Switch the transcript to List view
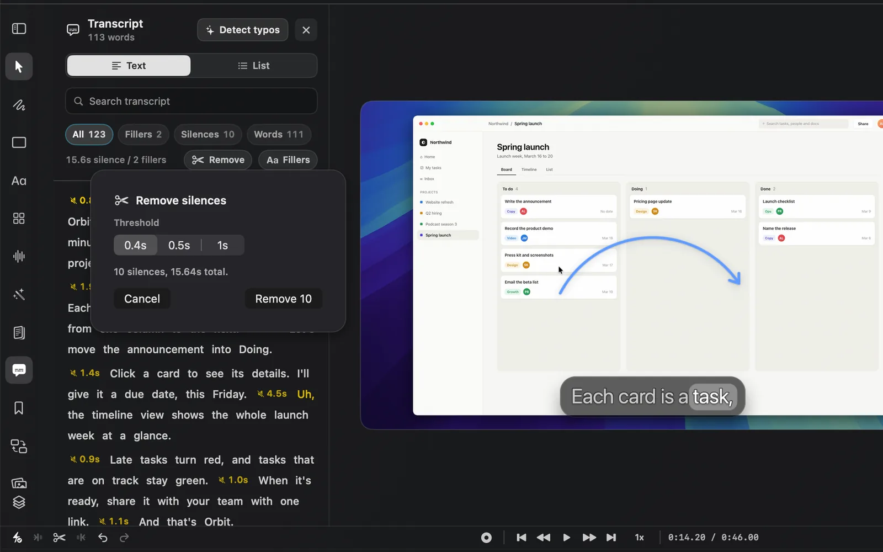883x552 pixels. click(x=254, y=66)
